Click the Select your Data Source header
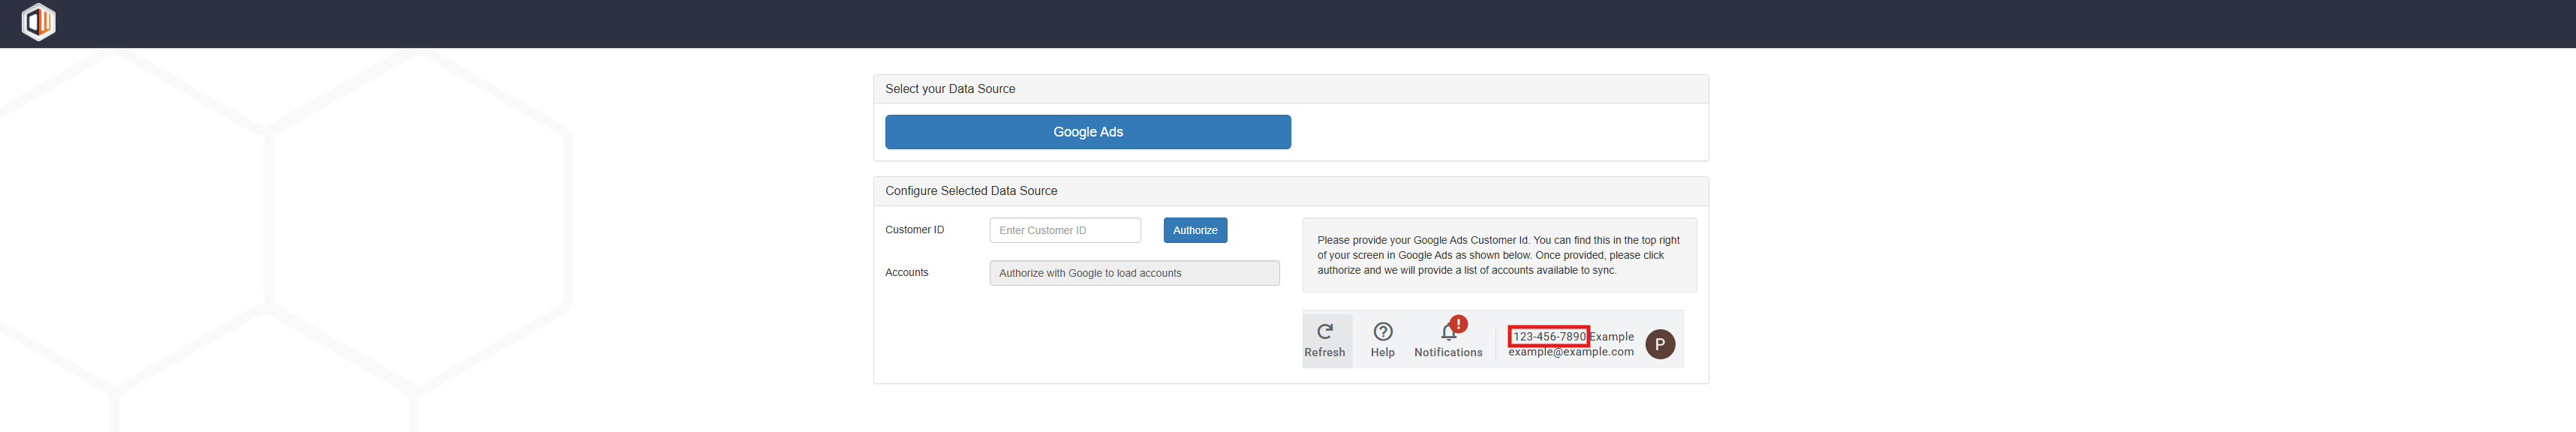Image resolution: width=2576 pixels, height=432 pixels. 950,89
